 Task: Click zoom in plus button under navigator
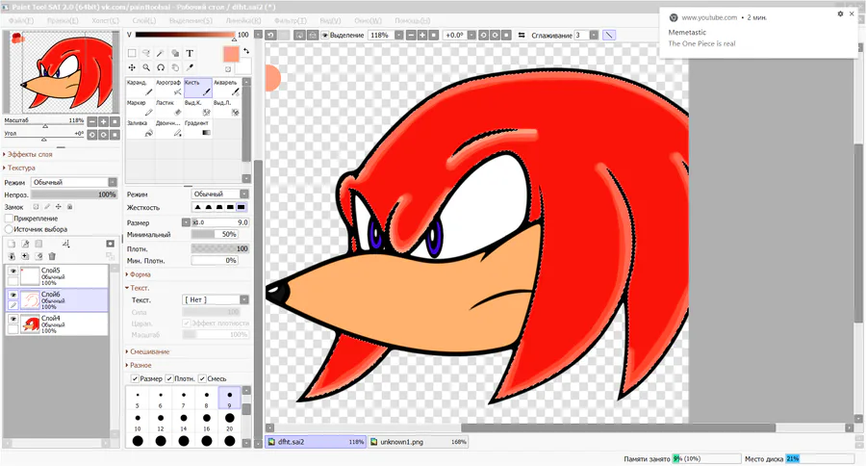(103, 121)
